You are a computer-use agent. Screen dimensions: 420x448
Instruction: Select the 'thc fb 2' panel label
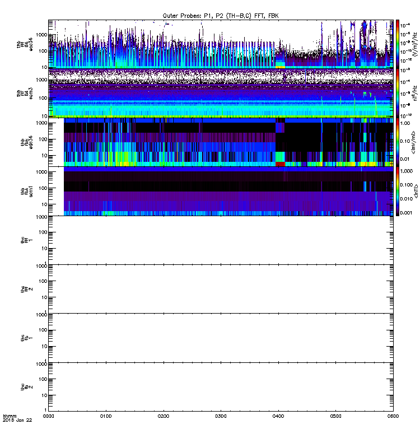pos(26,387)
